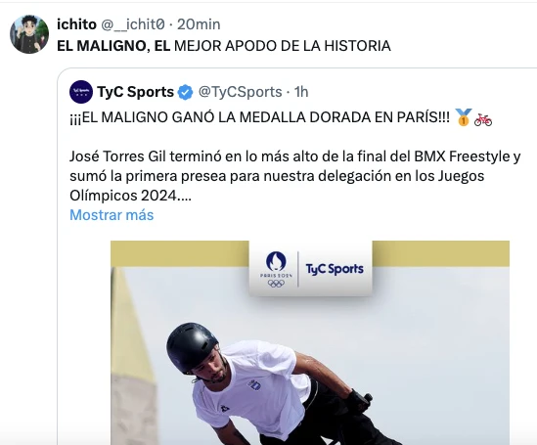
Task: Open the quoted tweet's MEDALLA DORADA headline
Action: point(259,117)
